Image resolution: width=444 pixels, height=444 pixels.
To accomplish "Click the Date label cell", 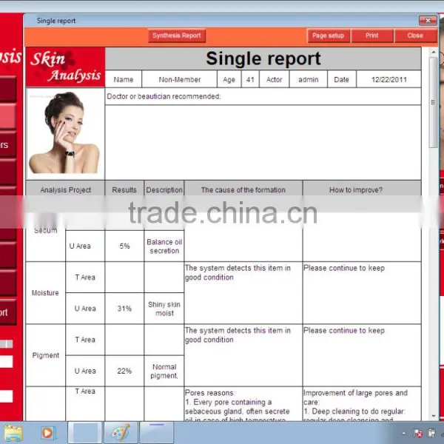I will point(341,80).
